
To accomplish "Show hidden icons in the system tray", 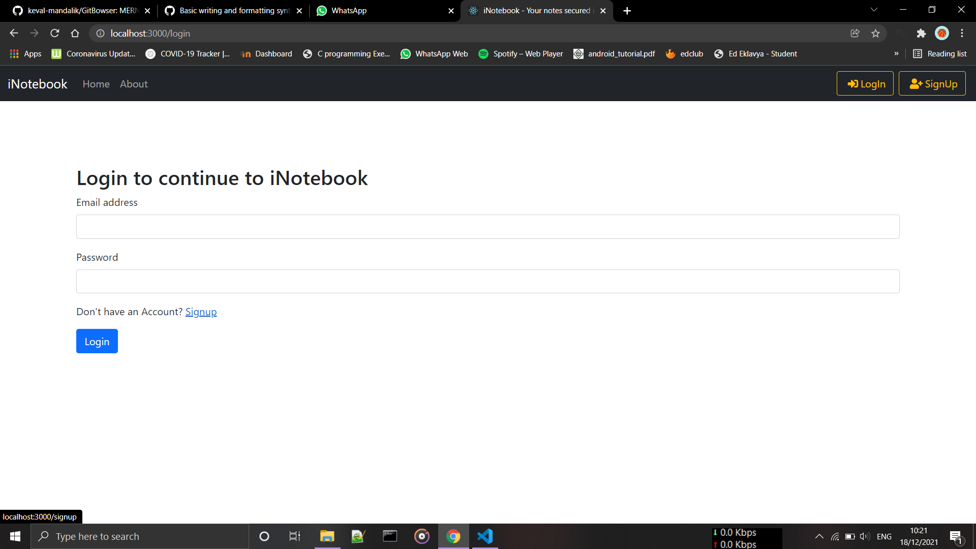I will pyautogui.click(x=819, y=536).
